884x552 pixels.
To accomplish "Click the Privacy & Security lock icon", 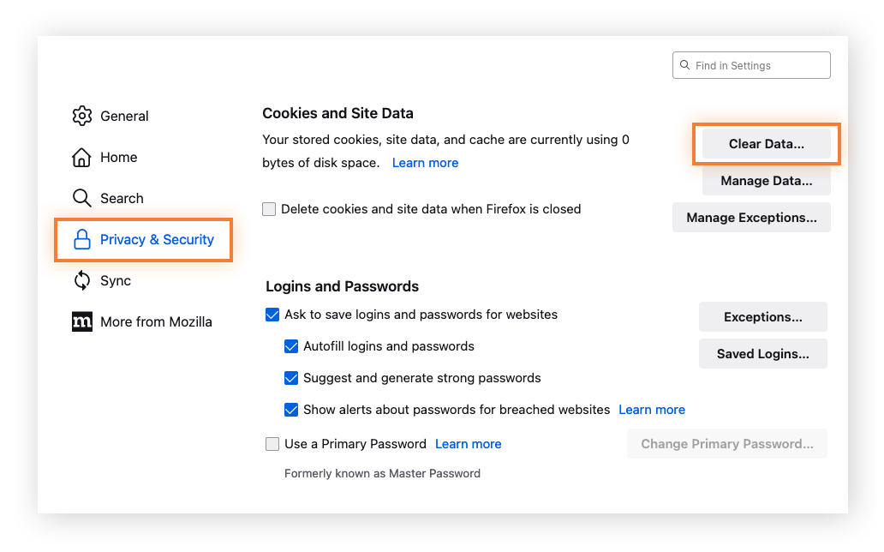I will tap(82, 239).
